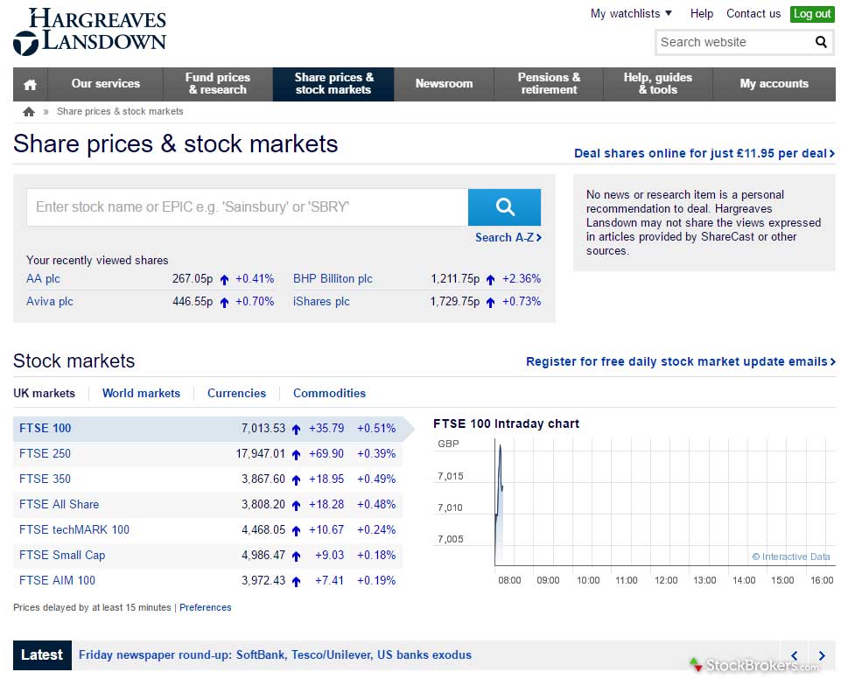Select the FTSE All Share index
Image resolution: width=841 pixels, height=686 pixels.
tap(207, 505)
